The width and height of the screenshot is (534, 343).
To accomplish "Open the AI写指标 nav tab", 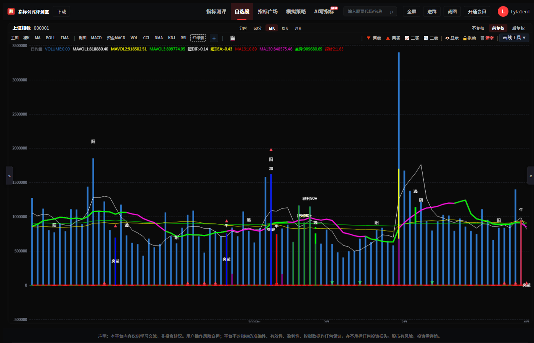I will click(x=324, y=11).
